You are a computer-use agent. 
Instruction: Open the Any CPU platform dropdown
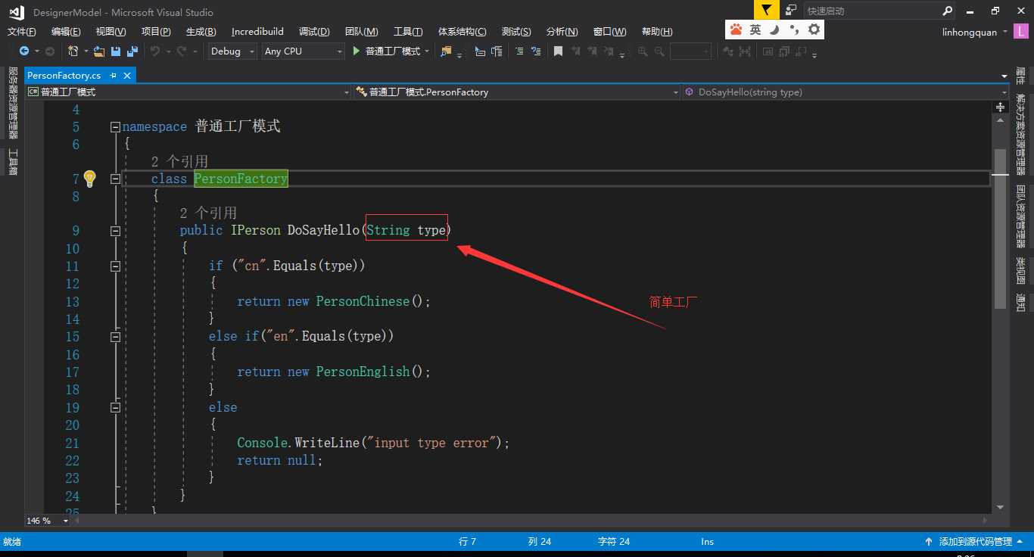click(x=303, y=51)
